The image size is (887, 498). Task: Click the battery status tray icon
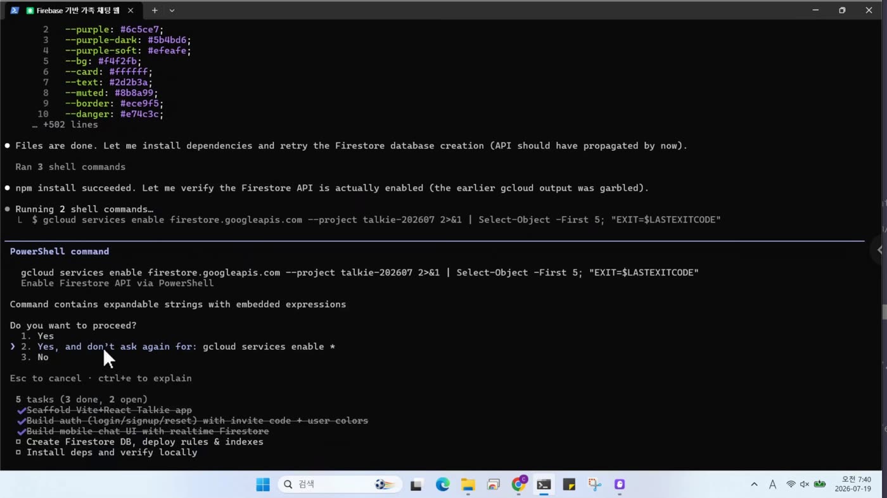pyautogui.click(x=820, y=485)
